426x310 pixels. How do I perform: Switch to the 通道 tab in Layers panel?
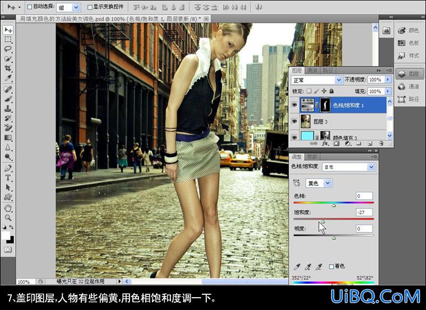pyautogui.click(x=312, y=71)
